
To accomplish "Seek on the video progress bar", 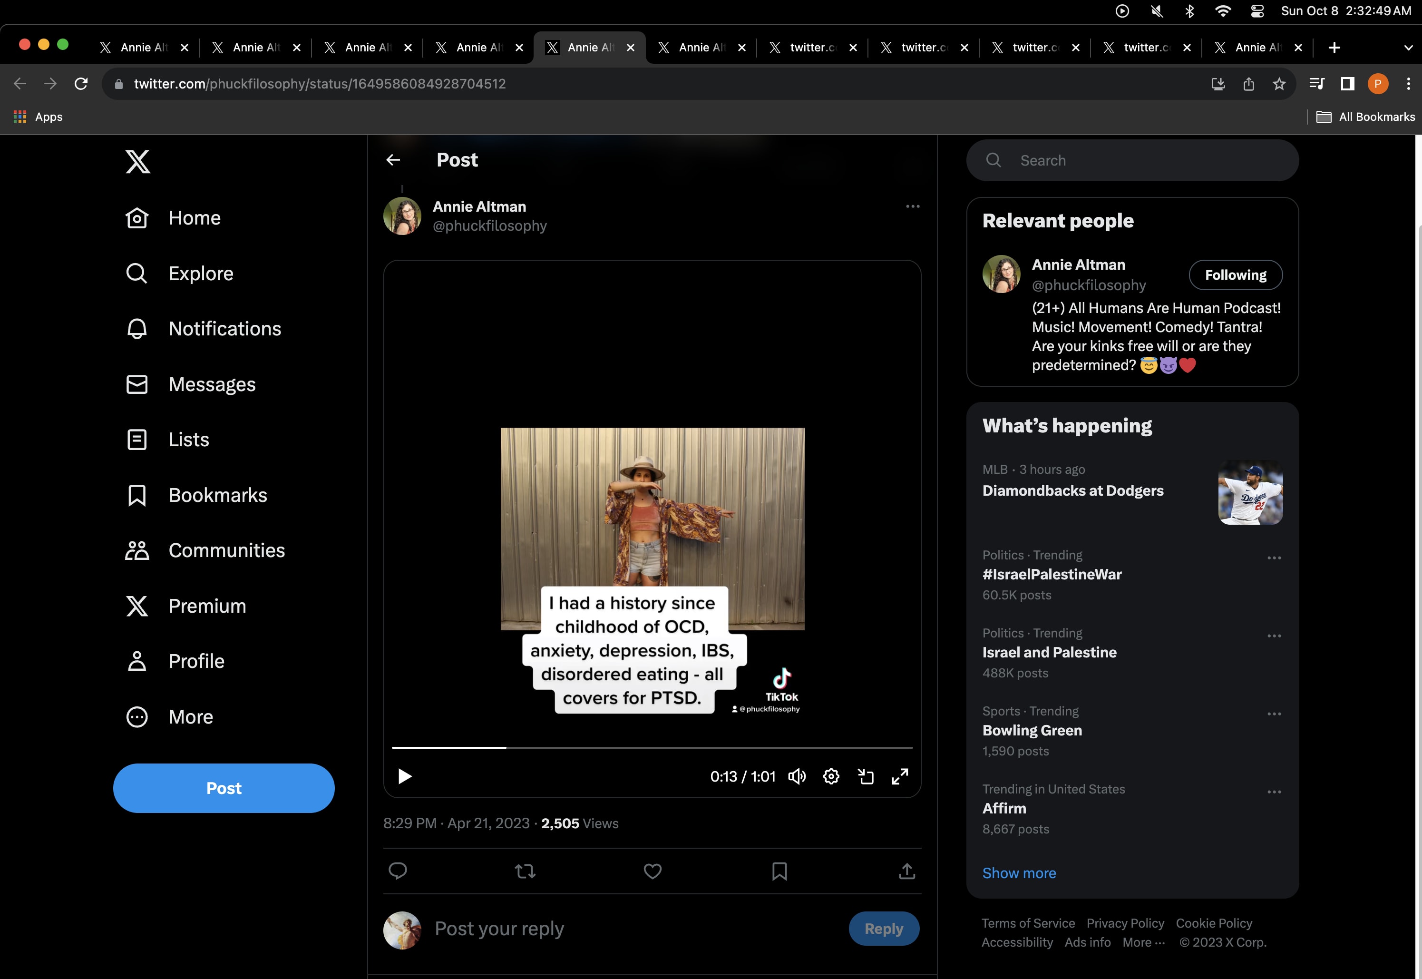I will tap(652, 747).
